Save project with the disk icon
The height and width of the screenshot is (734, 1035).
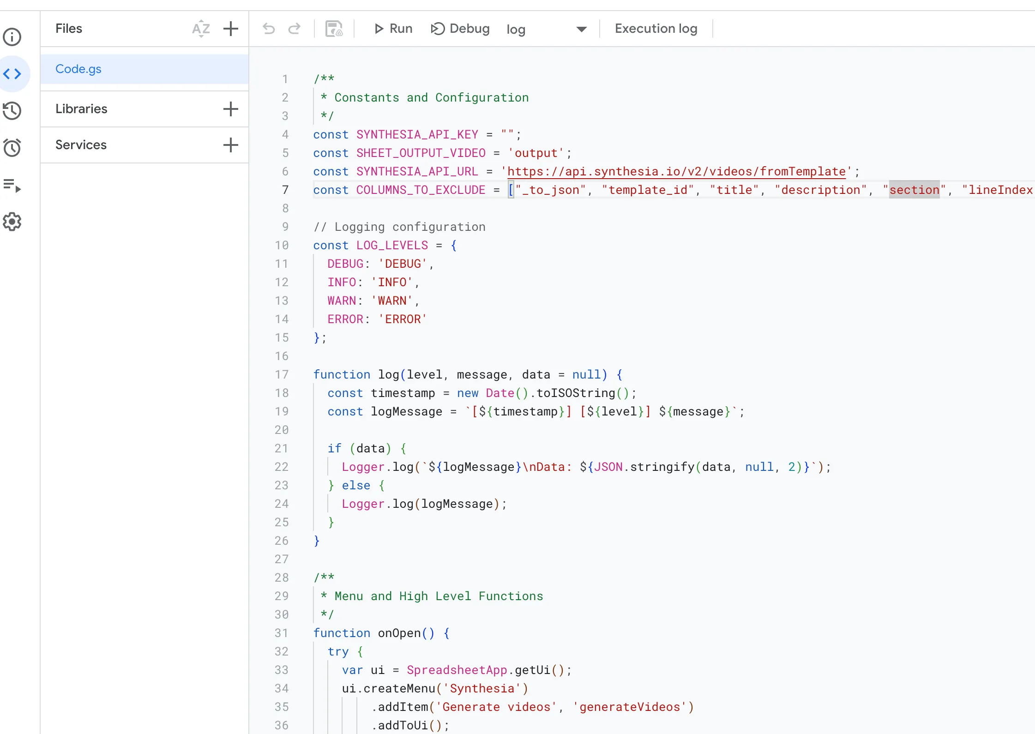point(334,29)
